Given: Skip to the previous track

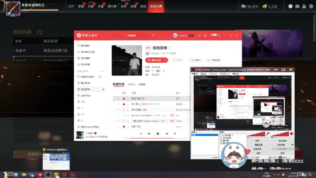Looking at the screenshot, I should click(x=149, y=134).
